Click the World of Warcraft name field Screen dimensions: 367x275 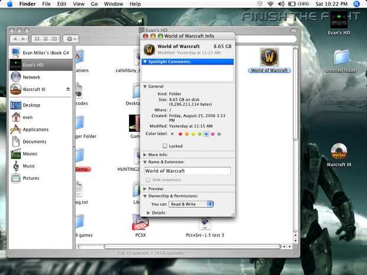tap(187, 171)
